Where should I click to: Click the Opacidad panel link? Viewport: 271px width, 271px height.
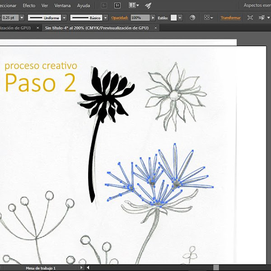point(120,18)
